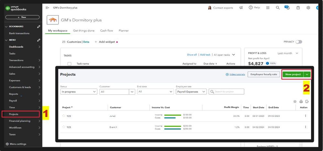Screen dimensions: 323x151
Task: Collapse the Menu section
Action: [6, 40]
